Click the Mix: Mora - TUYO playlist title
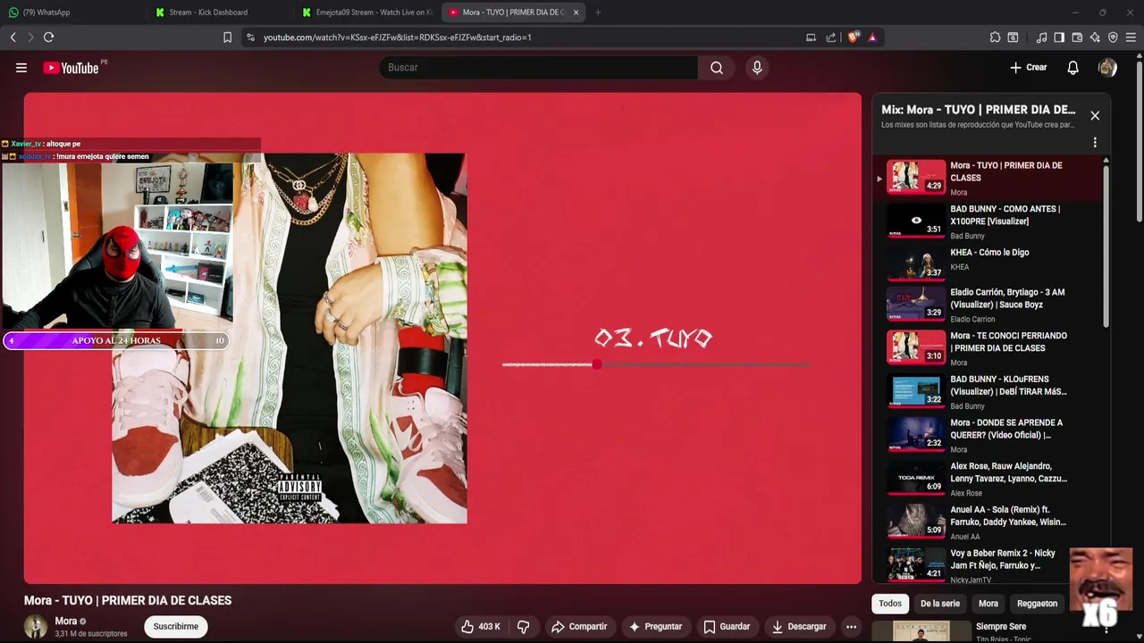 (978, 110)
